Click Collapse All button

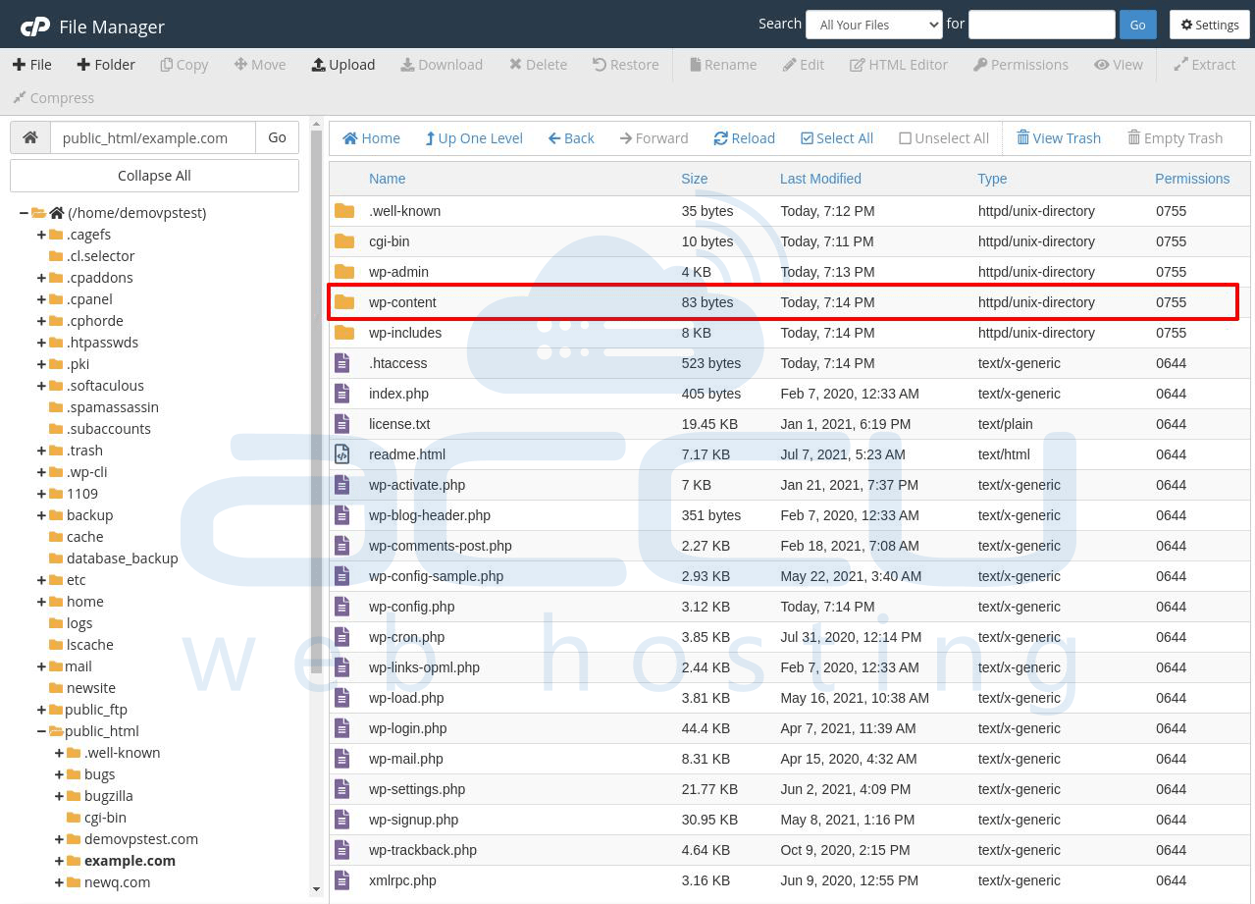pos(154,176)
